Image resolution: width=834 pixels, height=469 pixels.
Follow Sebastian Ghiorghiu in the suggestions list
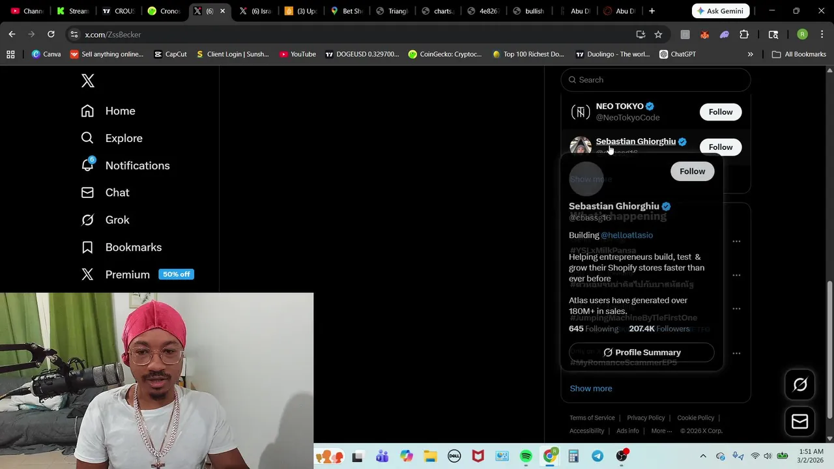[x=721, y=147]
